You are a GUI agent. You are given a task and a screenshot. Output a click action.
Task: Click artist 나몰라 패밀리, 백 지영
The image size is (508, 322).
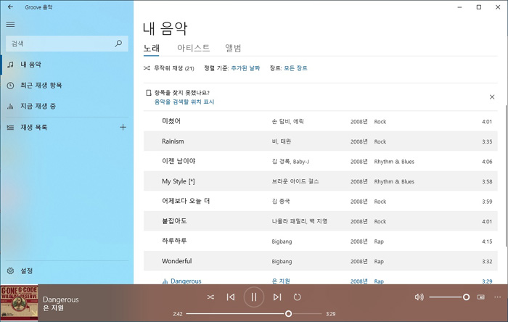coord(299,221)
